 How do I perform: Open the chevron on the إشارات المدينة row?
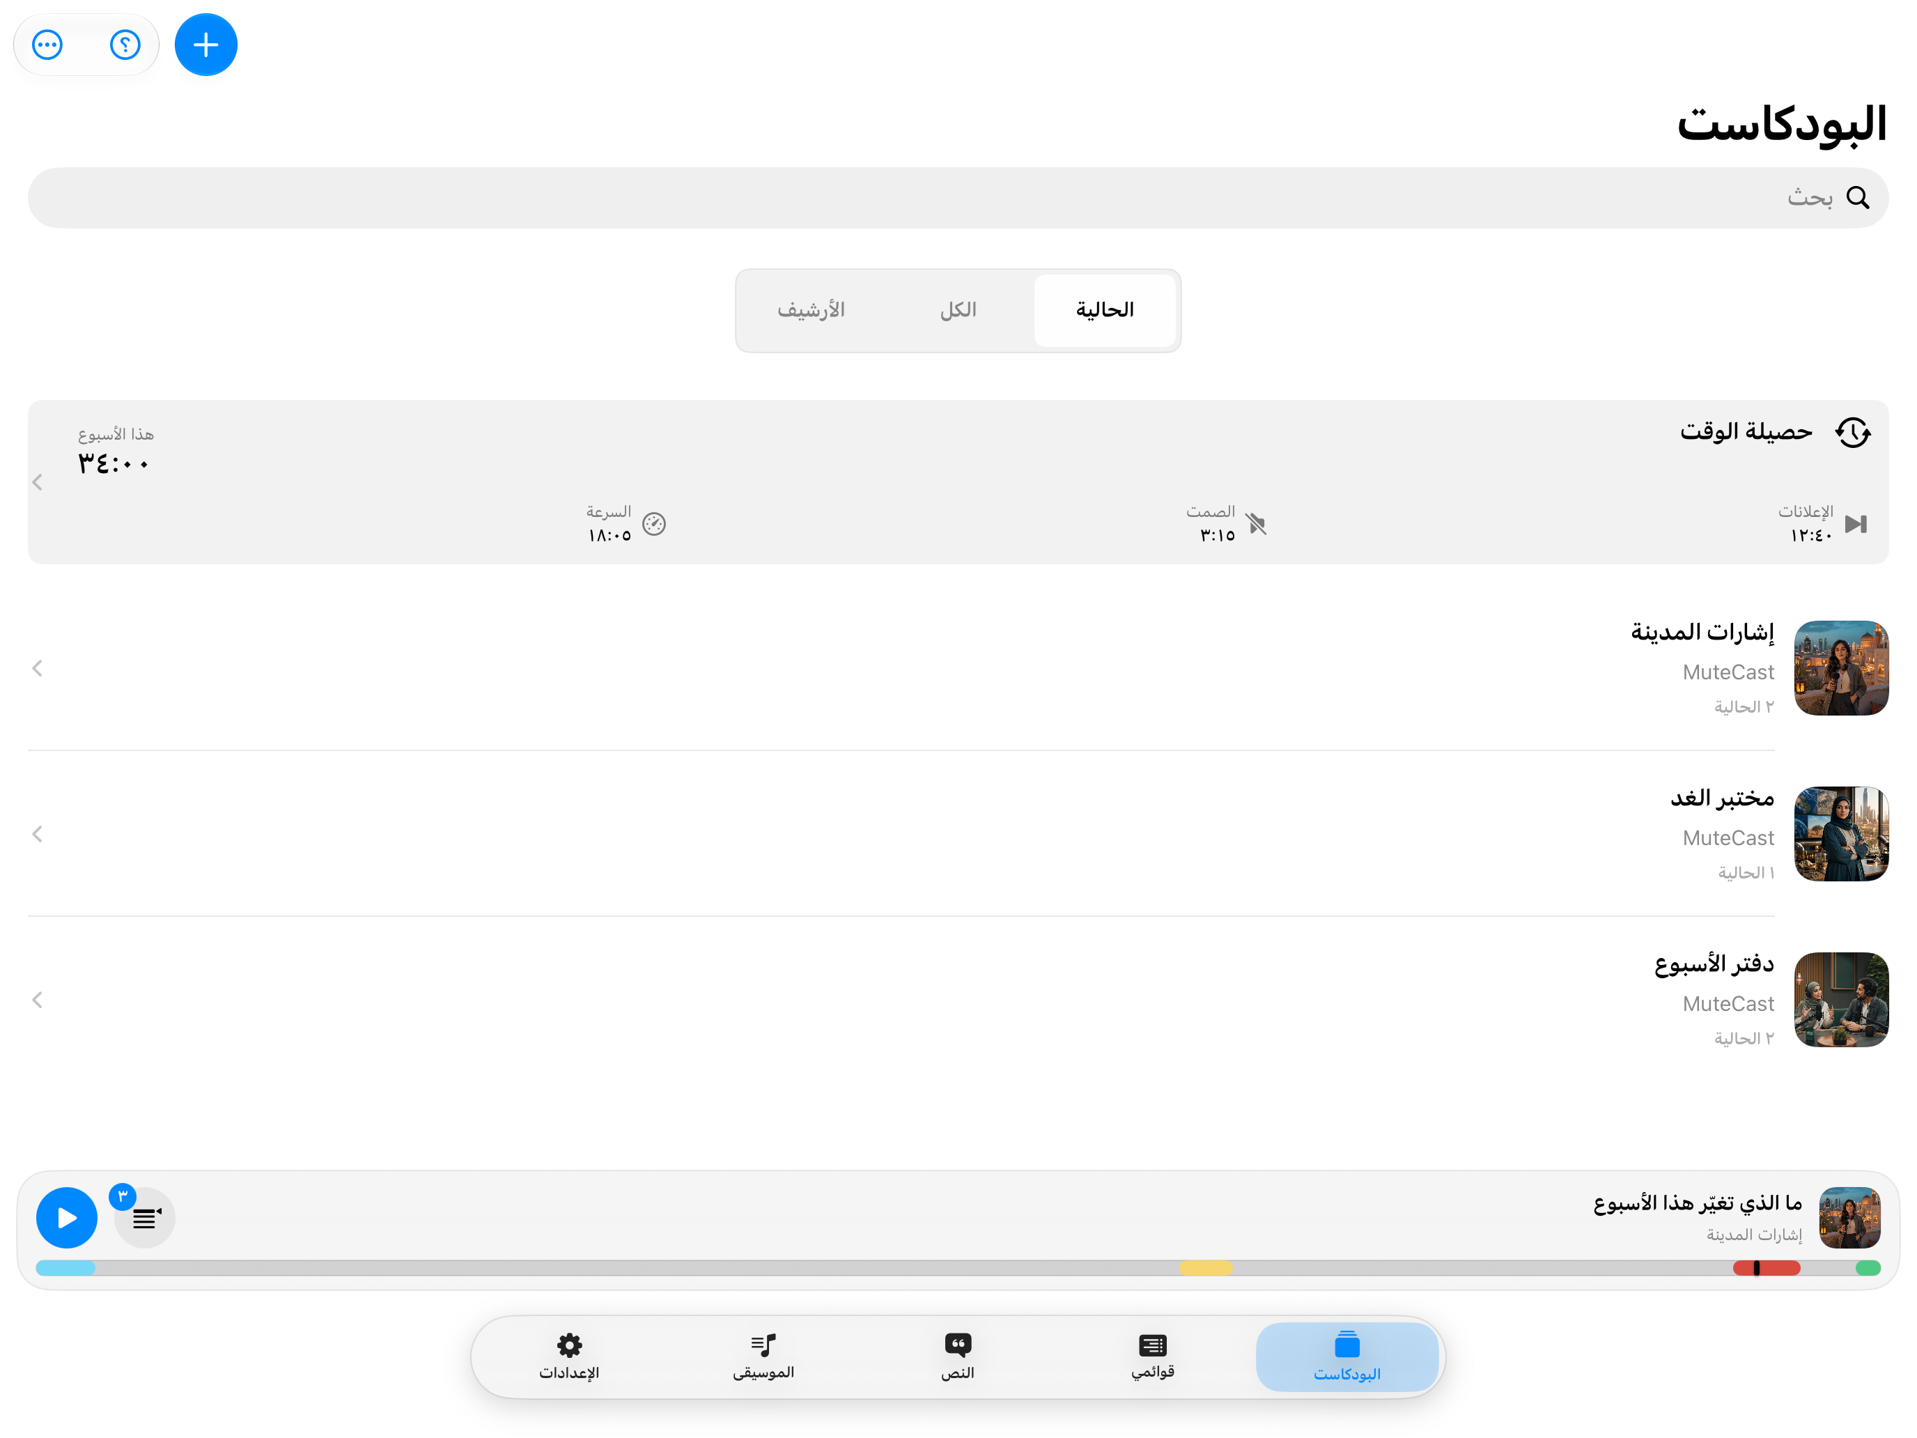coord(37,668)
